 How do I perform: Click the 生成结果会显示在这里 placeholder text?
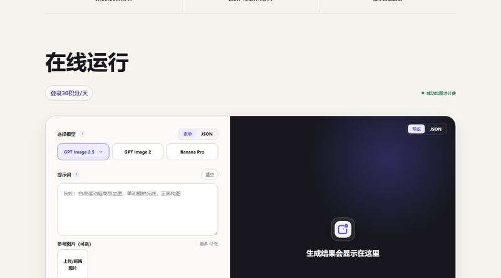point(343,253)
